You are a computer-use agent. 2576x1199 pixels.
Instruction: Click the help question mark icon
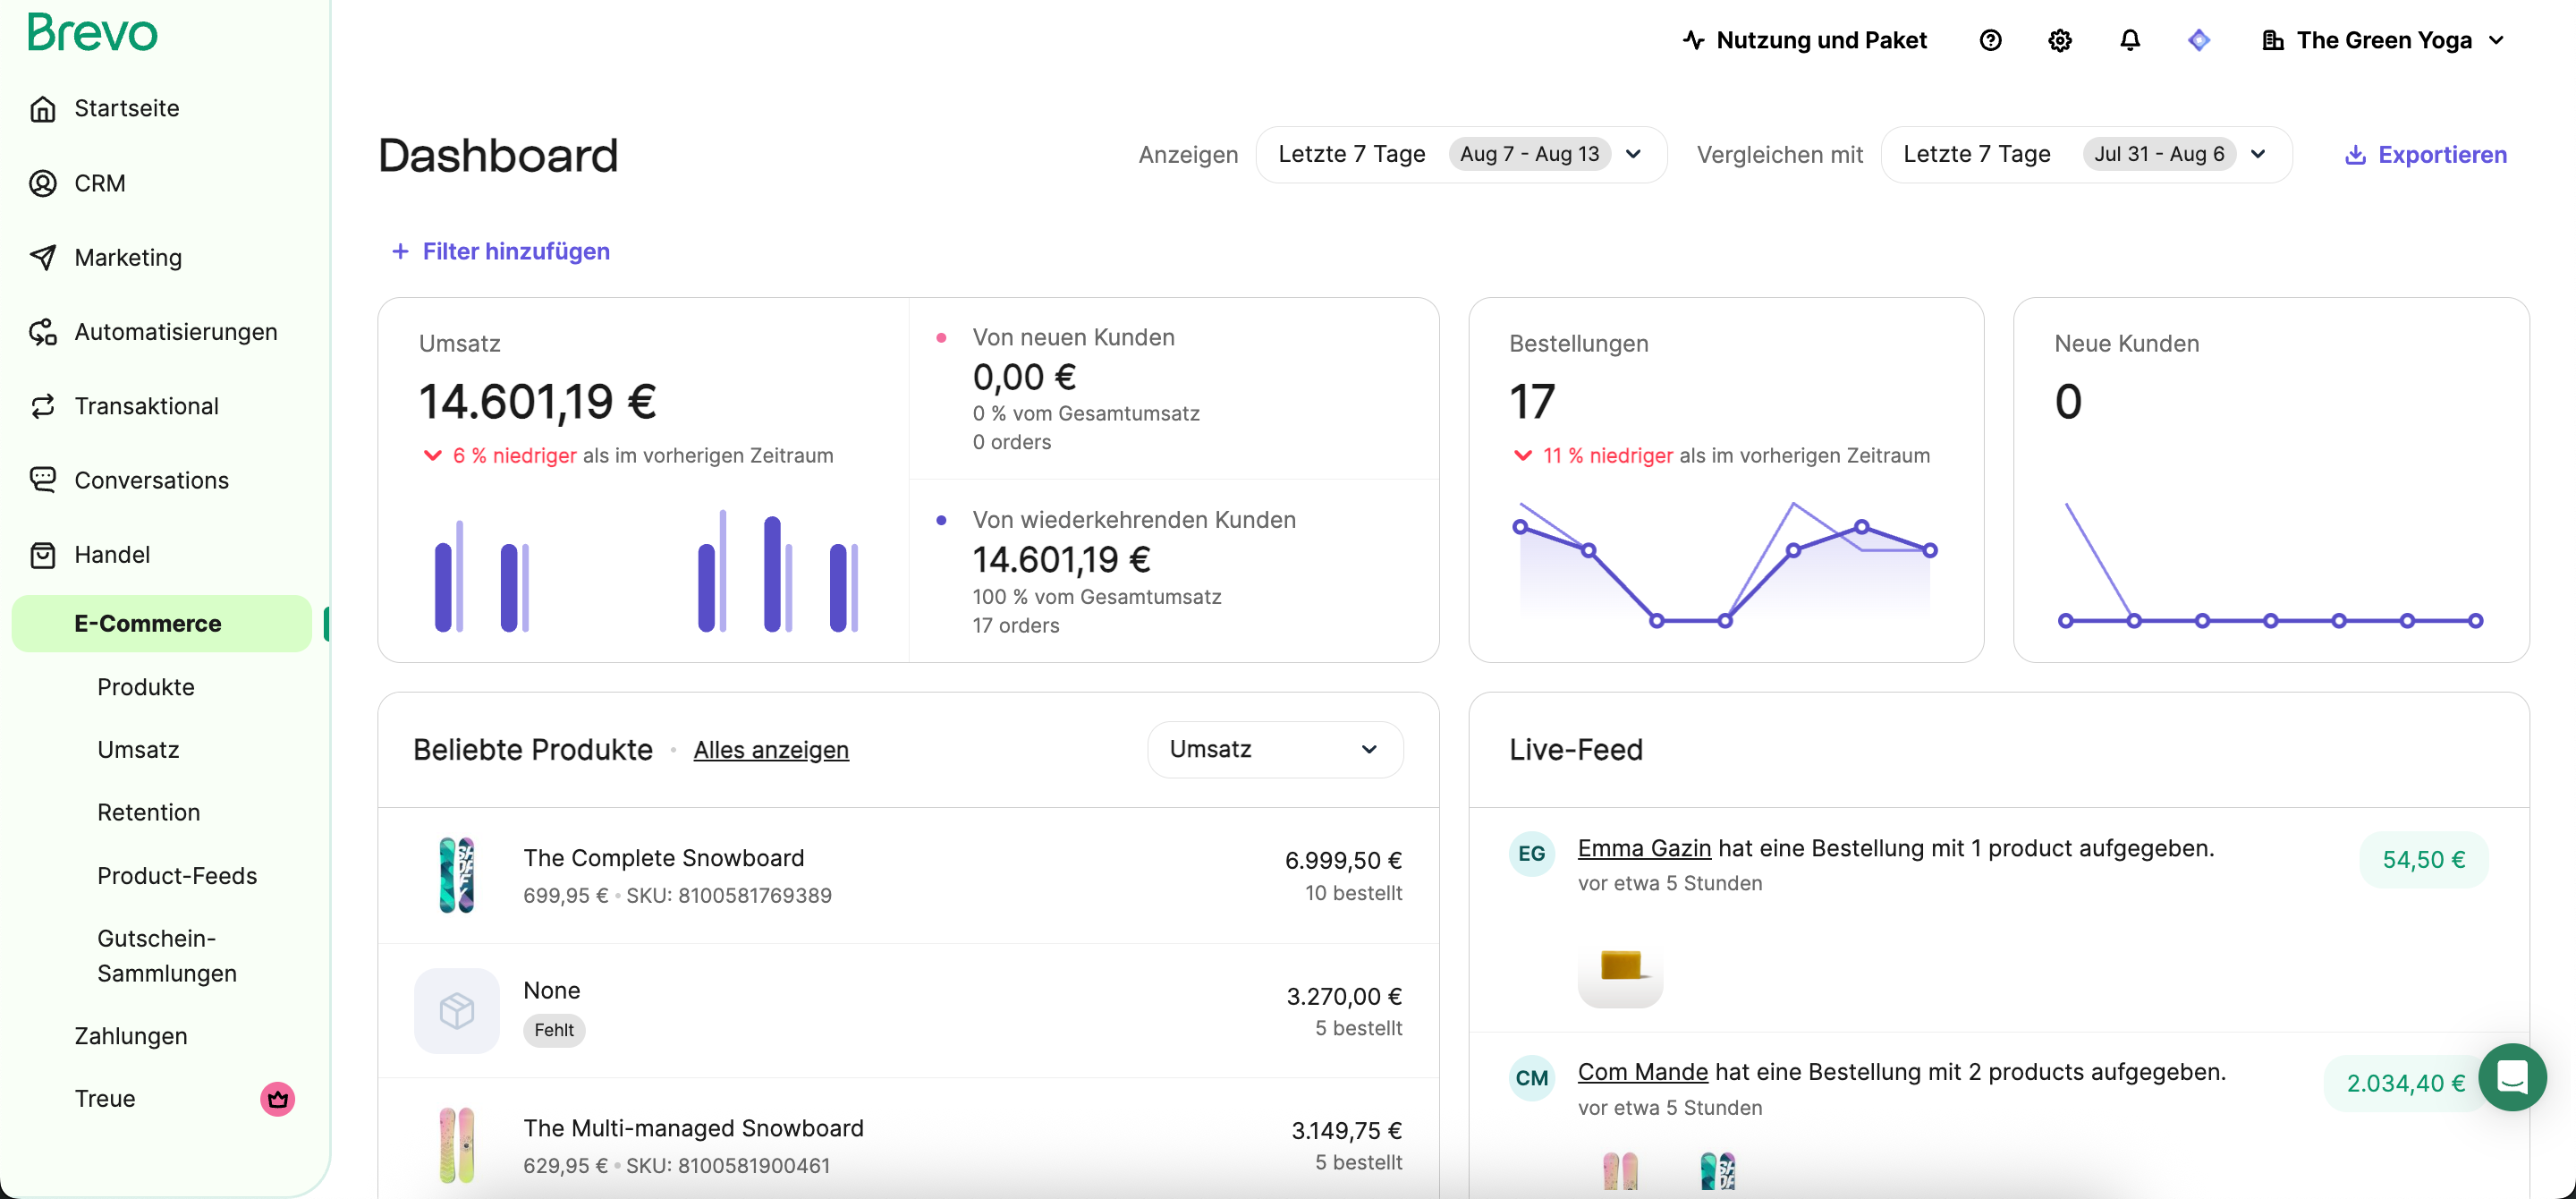(x=1990, y=40)
